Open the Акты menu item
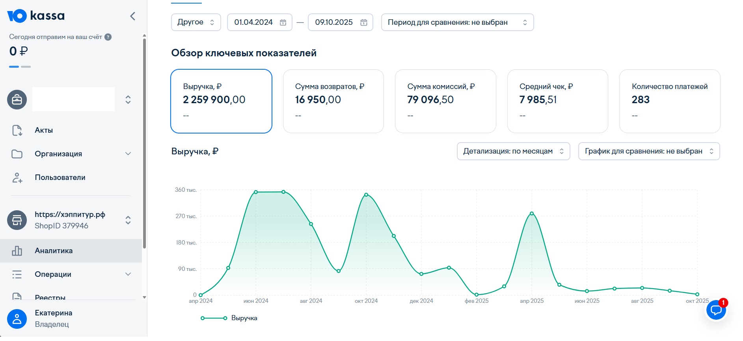The image size is (743, 341). pyautogui.click(x=44, y=130)
